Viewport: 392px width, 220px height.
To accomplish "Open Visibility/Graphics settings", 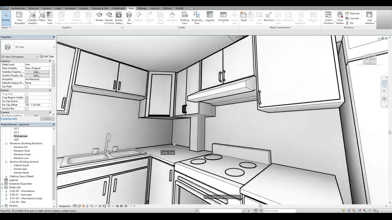I will [32, 18].
